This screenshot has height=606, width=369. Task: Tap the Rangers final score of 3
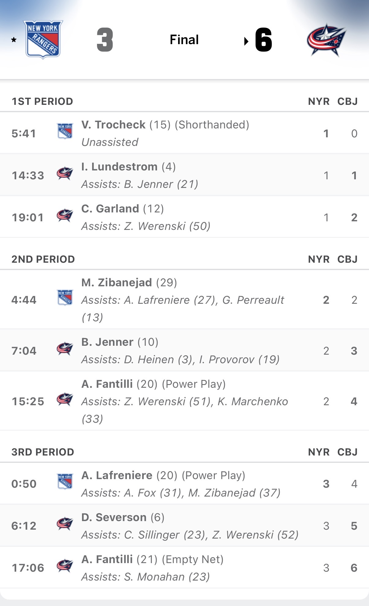pyautogui.click(x=105, y=40)
